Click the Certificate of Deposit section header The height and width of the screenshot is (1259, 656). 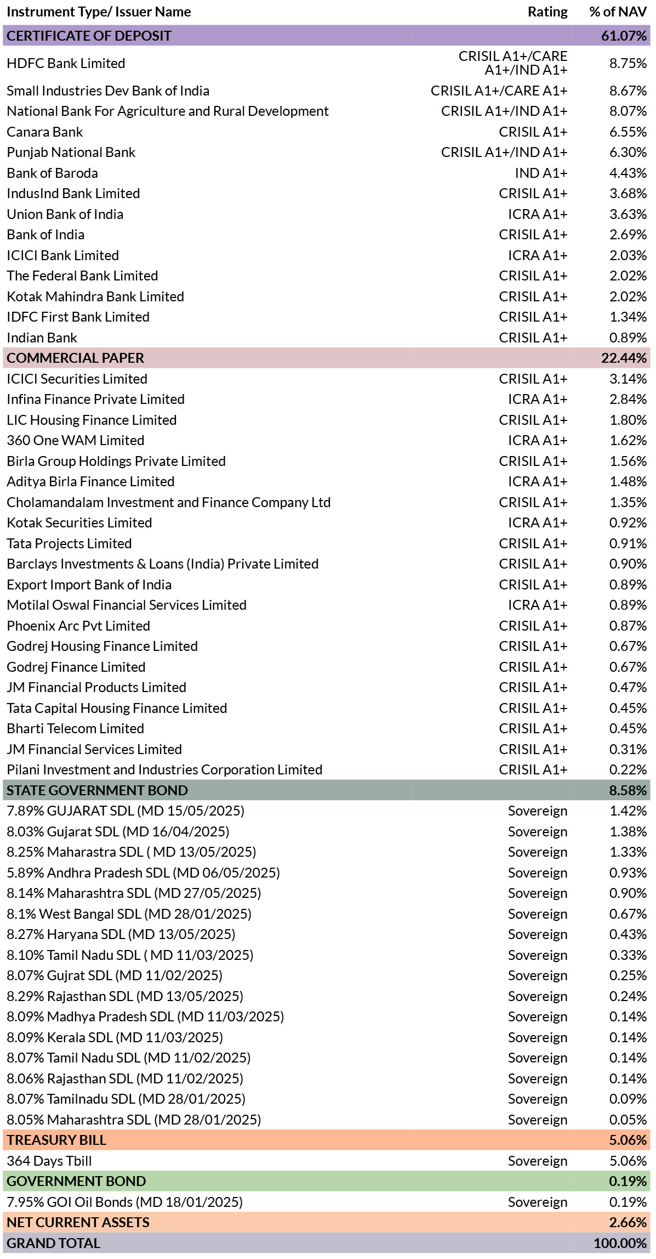327,36
